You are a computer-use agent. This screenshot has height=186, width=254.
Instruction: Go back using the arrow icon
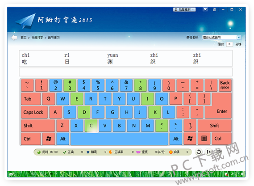tap(14, 38)
